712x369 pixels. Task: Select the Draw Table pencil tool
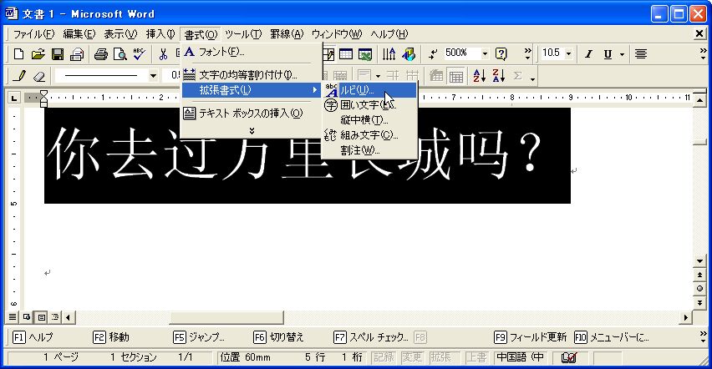[x=20, y=76]
